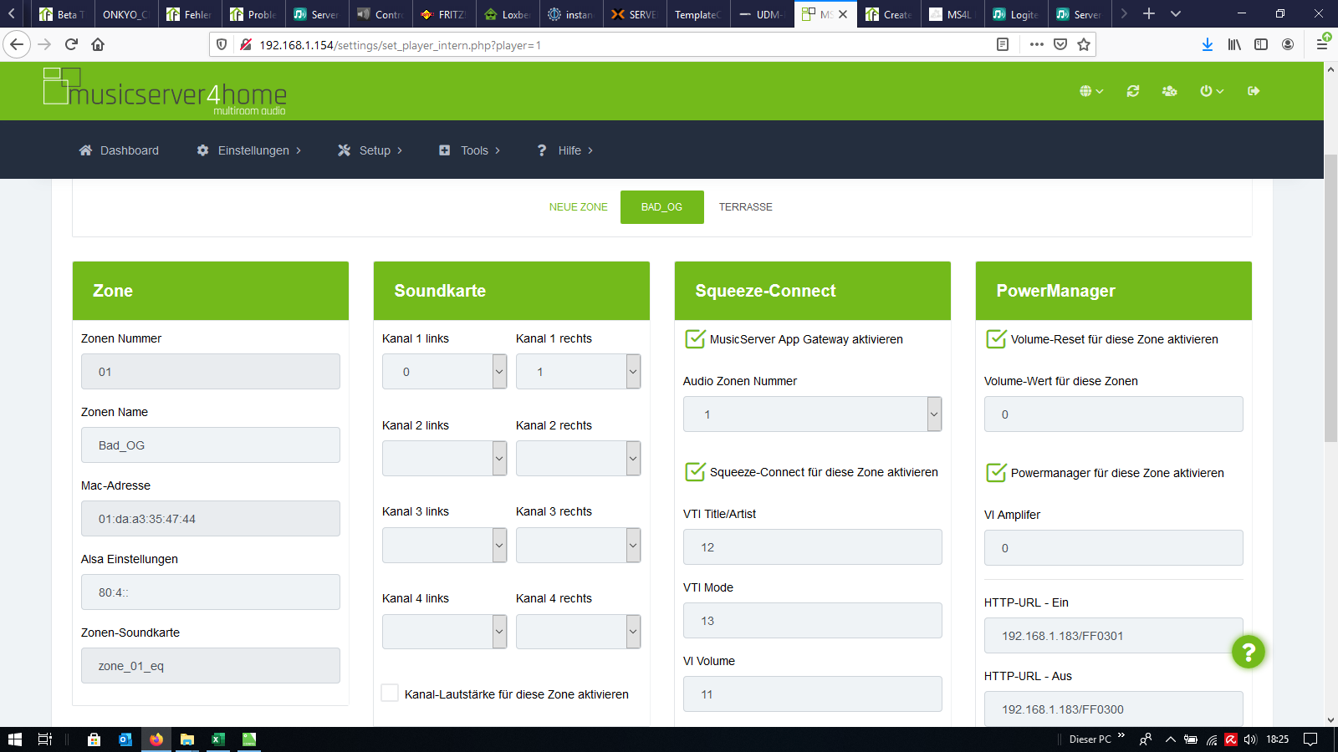This screenshot has width=1338, height=752.
Task: Switch to the Loxberry browser tab
Action: tap(508, 14)
